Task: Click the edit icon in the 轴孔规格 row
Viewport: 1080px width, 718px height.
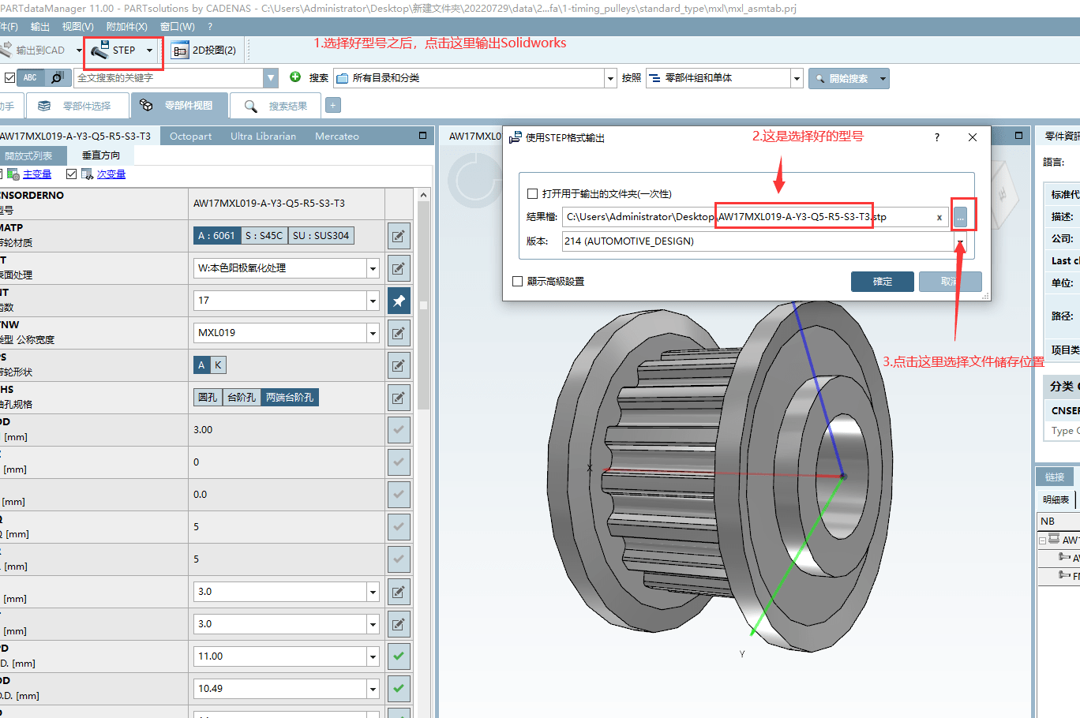Action: (x=399, y=398)
